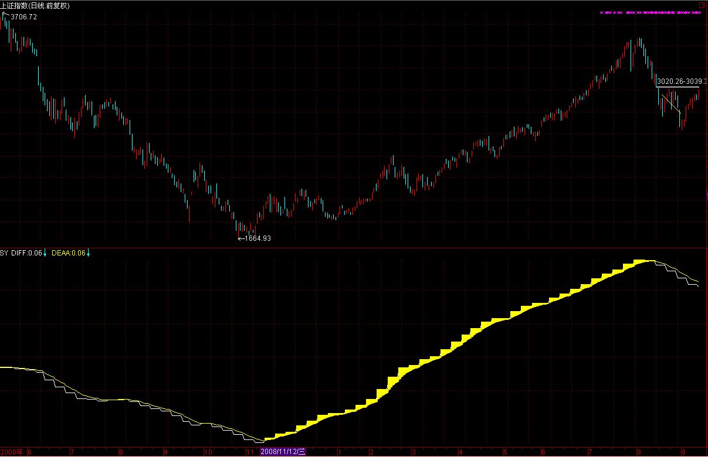The height and width of the screenshot is (457, 708).
Task: Click the price range label 3020.26-3039.3
Action: (682, 81)
